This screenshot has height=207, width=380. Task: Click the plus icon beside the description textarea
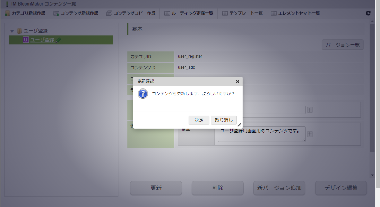[x=310, y=134]
